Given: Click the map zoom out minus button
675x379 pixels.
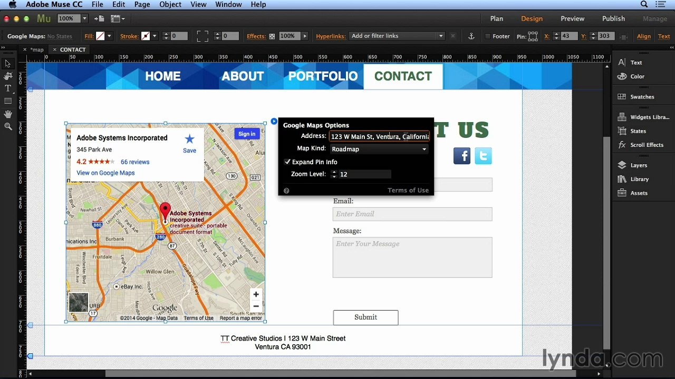Looking at the screenshot, I should click(256, 306).
